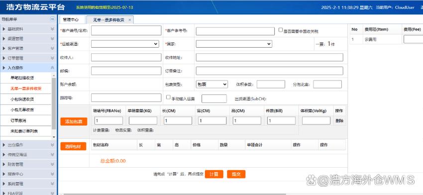Expand 基础资料 using its double chevron
The image size is (423, 195).
pos(52,29)
